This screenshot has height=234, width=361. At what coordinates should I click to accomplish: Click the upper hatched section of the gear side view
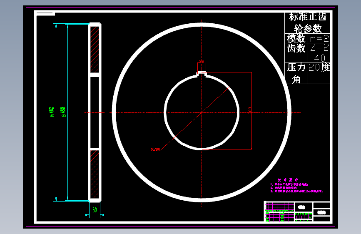(x=95, y=50)
